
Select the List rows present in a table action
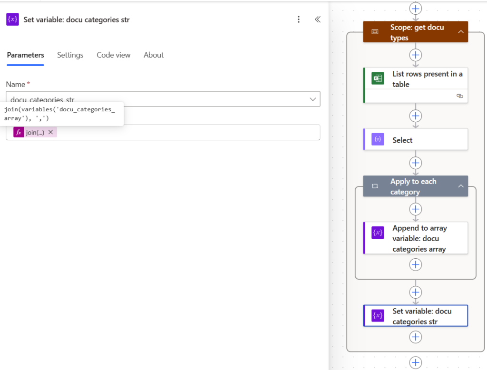(416, 85)
